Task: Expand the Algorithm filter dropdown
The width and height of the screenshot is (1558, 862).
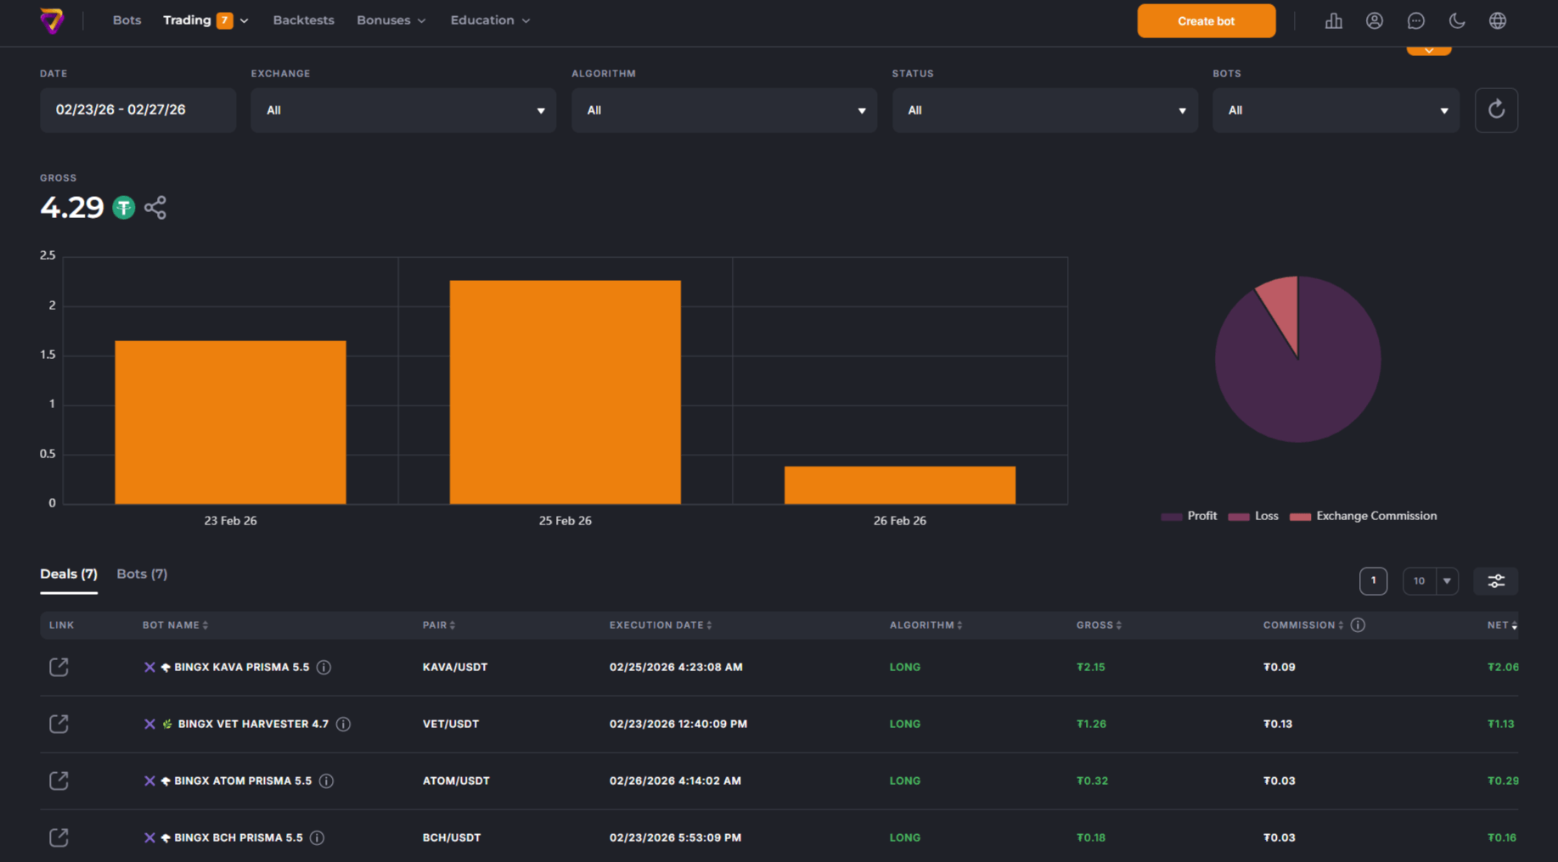Action: click(x=723, y=109)
